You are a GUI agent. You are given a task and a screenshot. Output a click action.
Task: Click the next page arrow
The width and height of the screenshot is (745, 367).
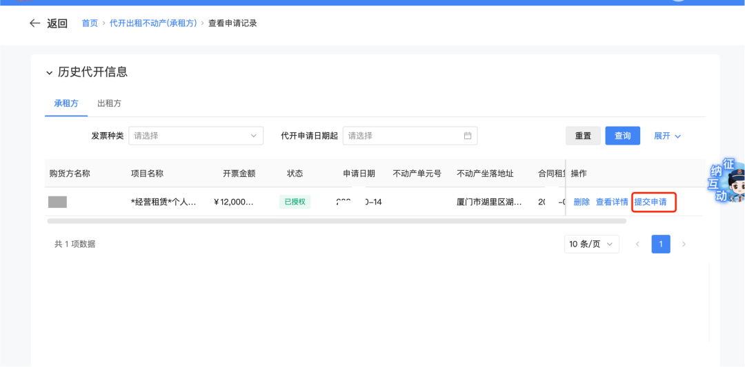click(684, 244)
